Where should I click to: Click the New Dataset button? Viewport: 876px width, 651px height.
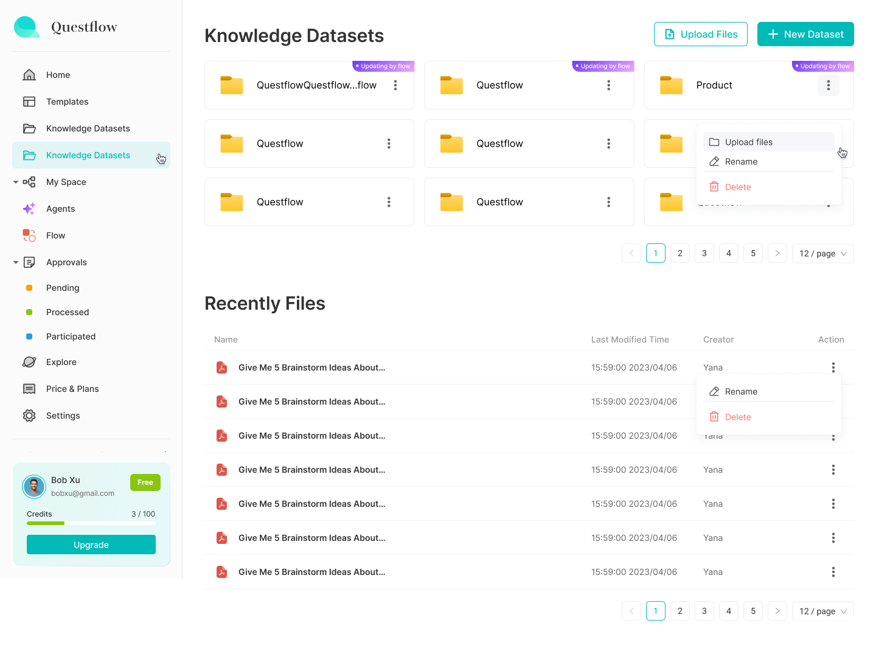point(805,34)
